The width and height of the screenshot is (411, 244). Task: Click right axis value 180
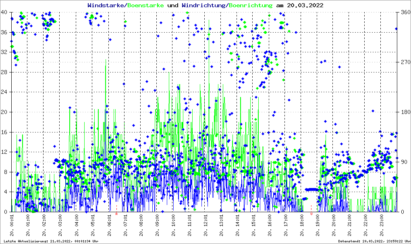tap(406, 112)
